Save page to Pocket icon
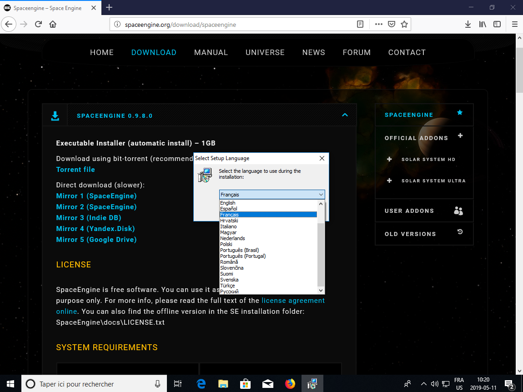Screen dimensions: 523x392 pos(391,24)
